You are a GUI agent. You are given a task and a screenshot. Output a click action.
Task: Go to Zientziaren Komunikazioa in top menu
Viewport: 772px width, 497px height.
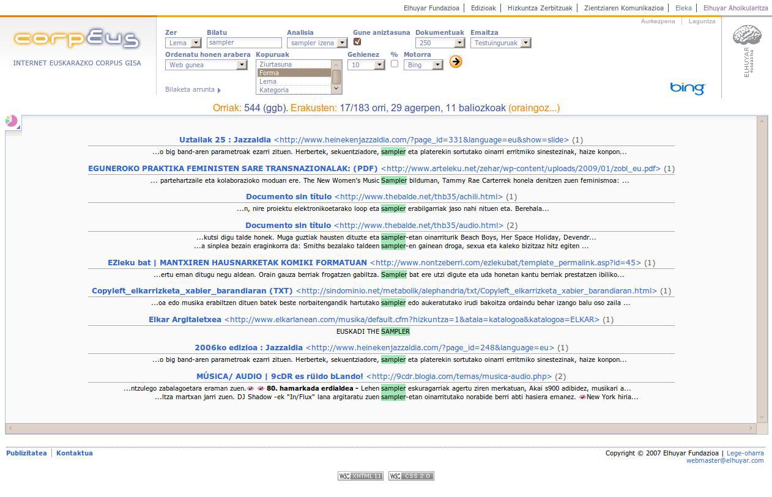(x=623, y=8)
